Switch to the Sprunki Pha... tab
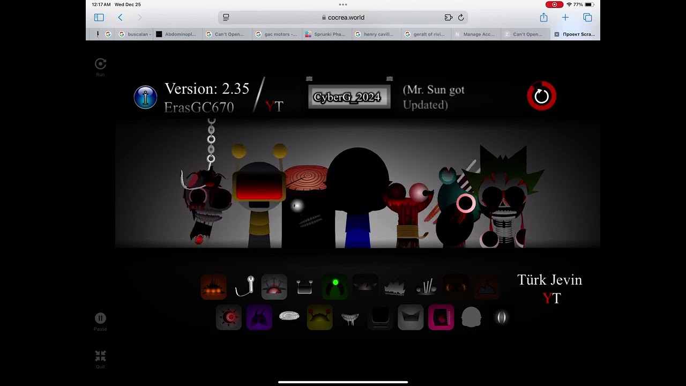The image size is (686, 386). (x=326, y=34)
